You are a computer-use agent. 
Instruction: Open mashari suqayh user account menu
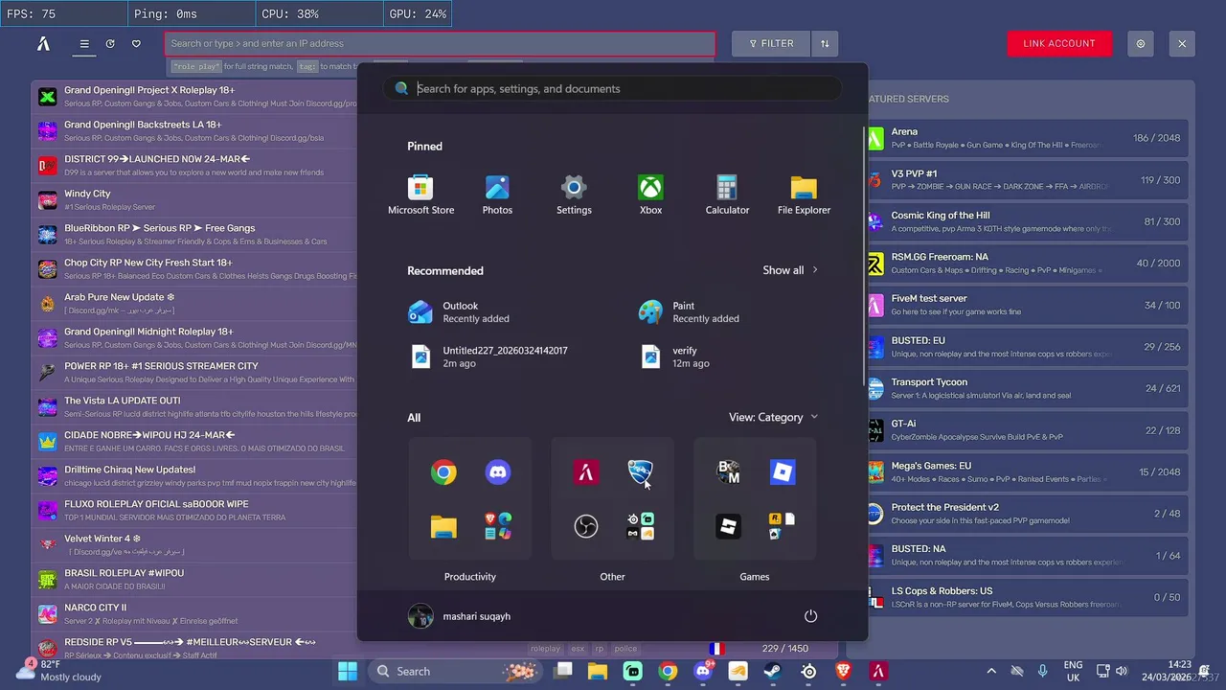coord(459,616)
